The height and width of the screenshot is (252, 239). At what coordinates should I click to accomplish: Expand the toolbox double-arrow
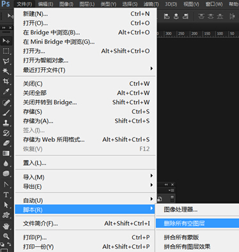pyautogui.click(x=4, y=28)
